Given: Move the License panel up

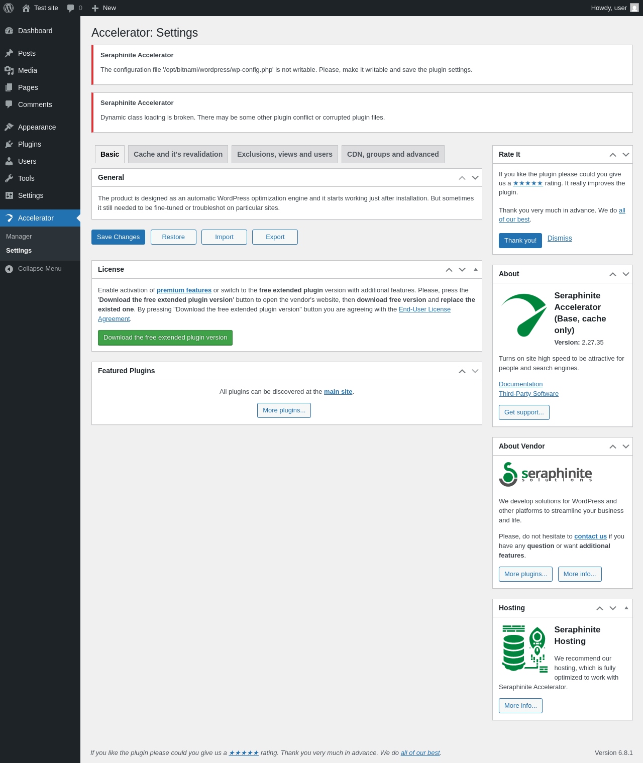Looking at the screenshot, I should point(449,270).
